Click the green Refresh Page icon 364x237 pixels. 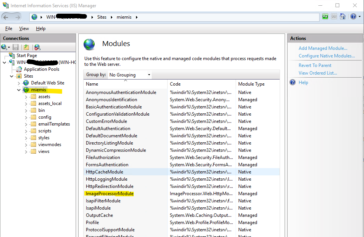click(325, 17)
